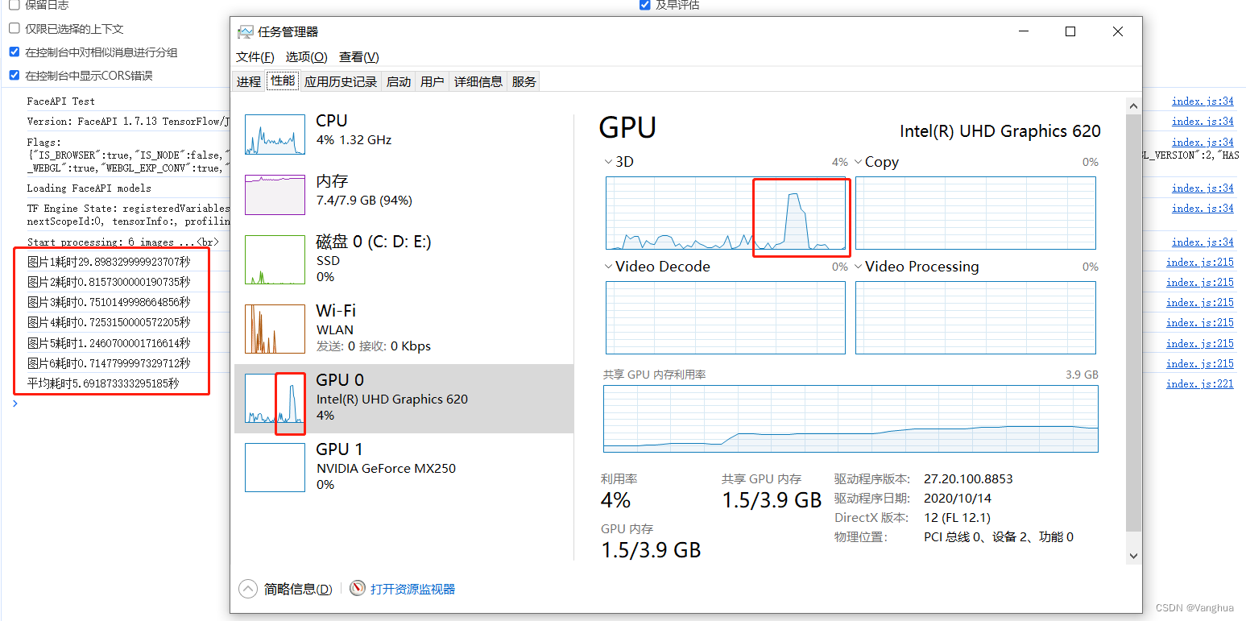Click the 驱动程序版本 27.20.100.8853 value
The width and height of the screenshot is (1246, 621).
[968, 478]
